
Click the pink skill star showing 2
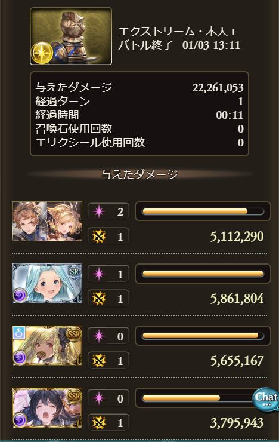pos(99,211)
